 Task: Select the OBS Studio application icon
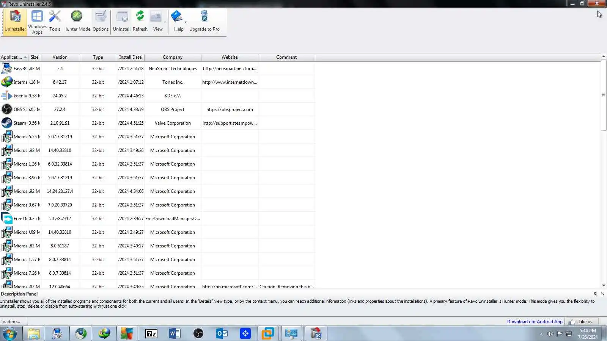[6, 109]
